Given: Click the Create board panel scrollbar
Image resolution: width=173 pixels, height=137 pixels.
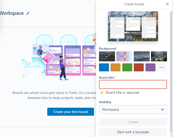Looking at the screenshot, I should coord(171,72).
